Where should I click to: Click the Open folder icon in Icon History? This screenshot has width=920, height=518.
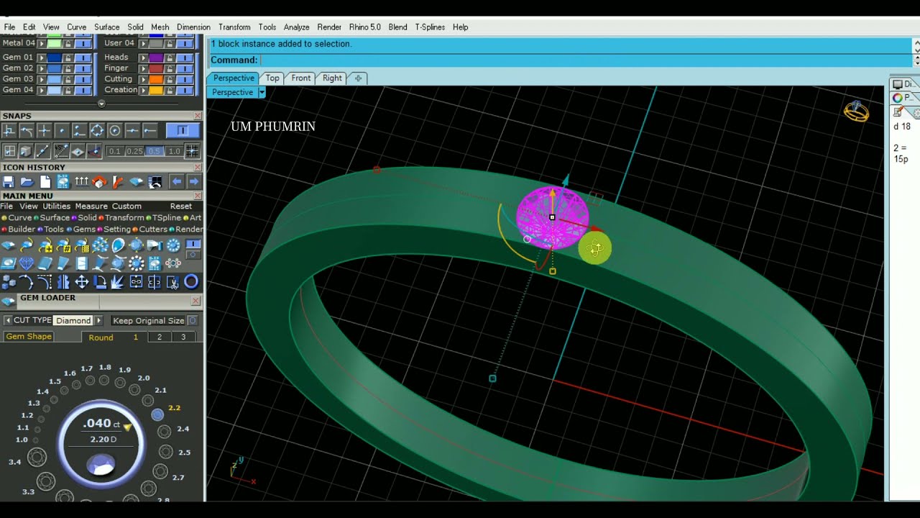click(27, 182)
